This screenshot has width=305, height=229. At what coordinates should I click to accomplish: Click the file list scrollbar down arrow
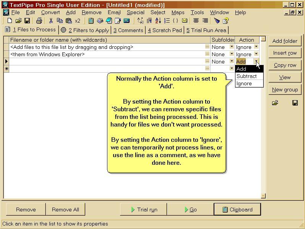263,196
